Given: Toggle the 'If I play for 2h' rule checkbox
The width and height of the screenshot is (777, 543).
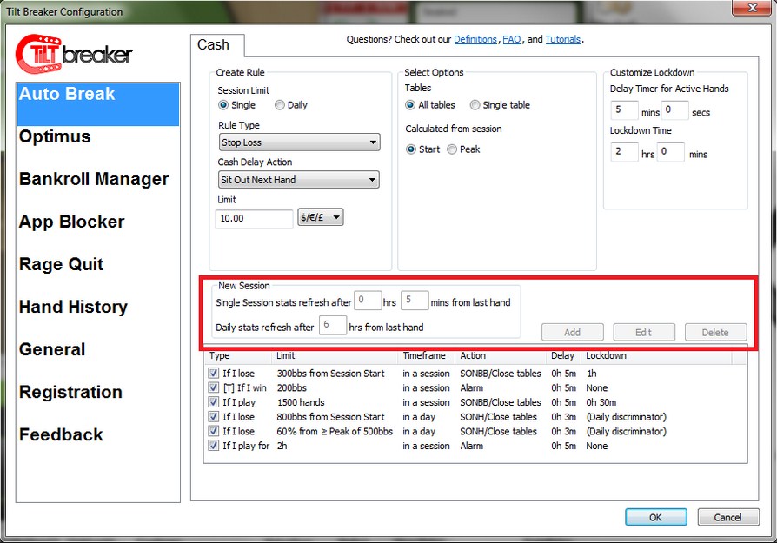Looking at the screenshot, I should pos(214,446).
